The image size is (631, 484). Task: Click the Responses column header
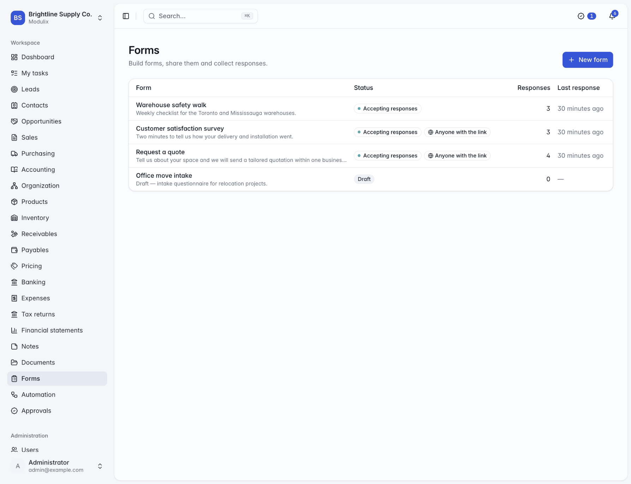(534, 88)
